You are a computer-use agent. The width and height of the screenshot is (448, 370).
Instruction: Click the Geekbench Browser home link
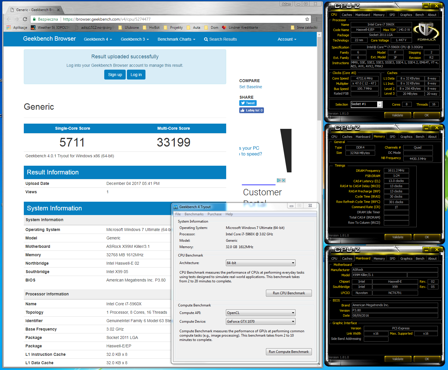tap(49, 39)
